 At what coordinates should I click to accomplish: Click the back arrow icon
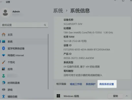click(x=1, y=2)
